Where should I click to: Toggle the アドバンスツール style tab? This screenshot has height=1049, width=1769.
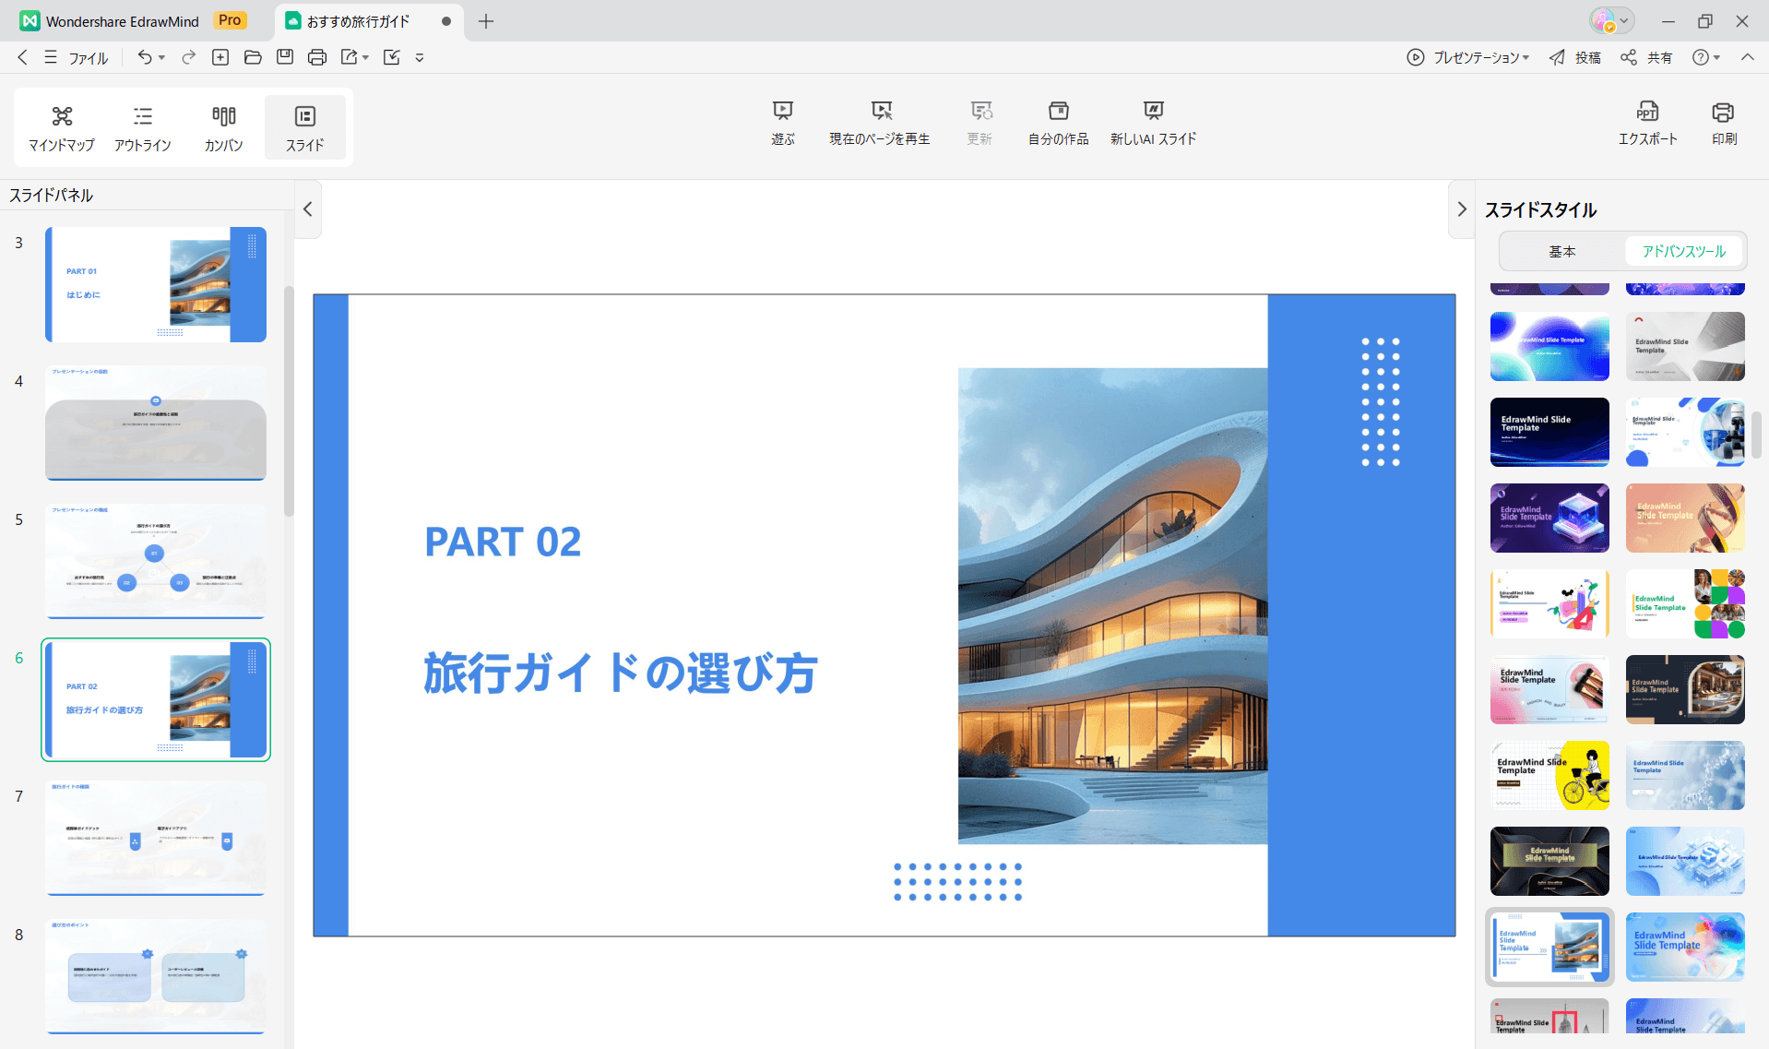click(1683, 251)
